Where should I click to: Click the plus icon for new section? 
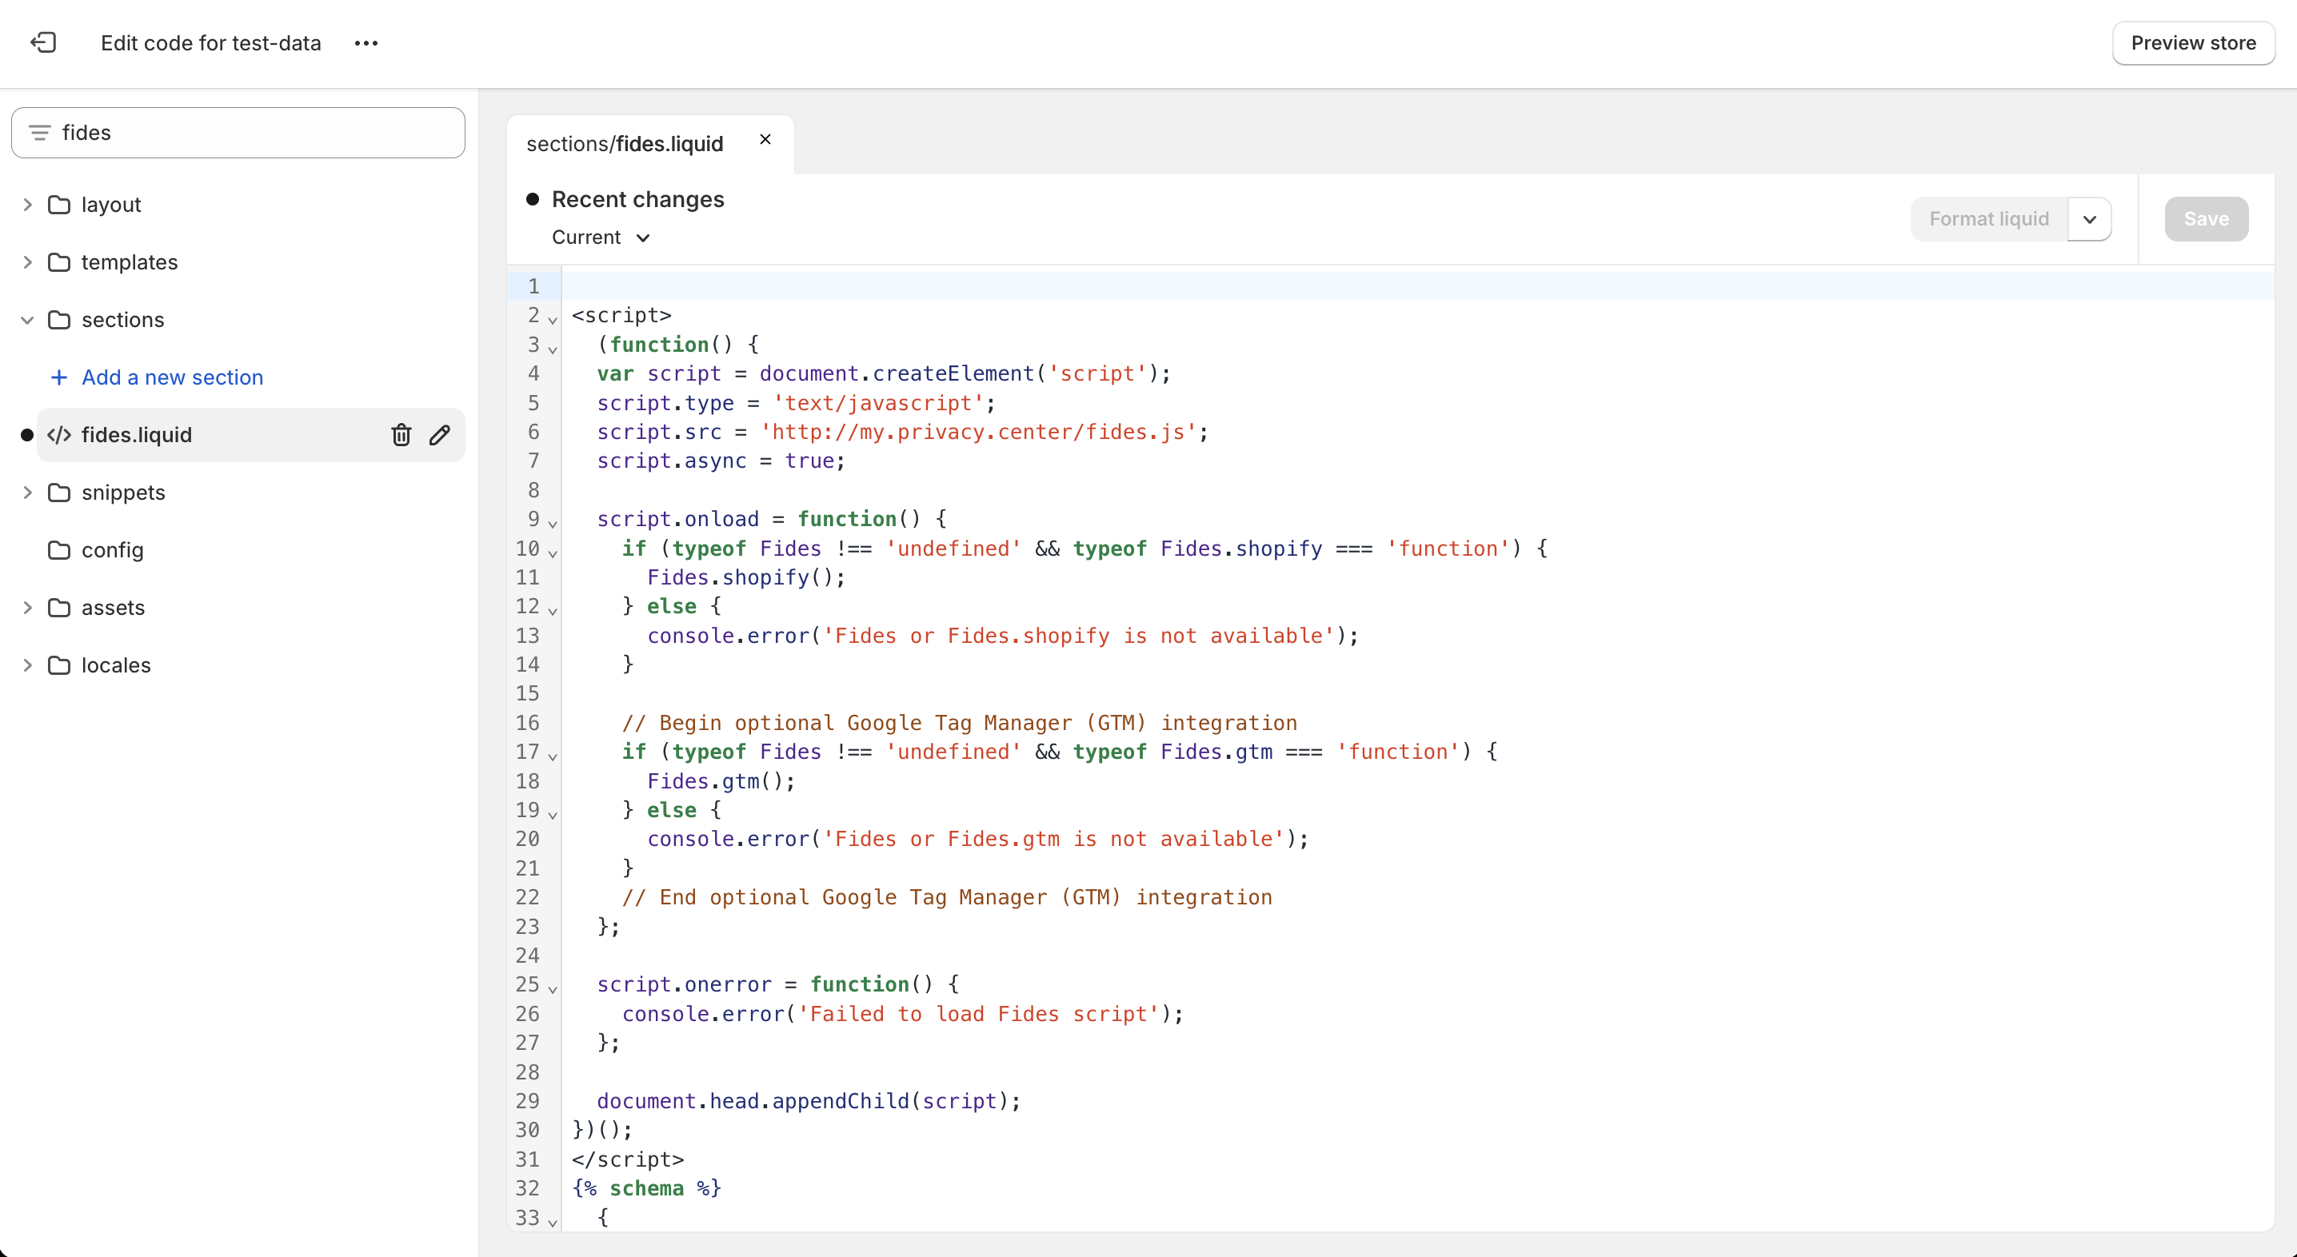pyautogui.click(x=59, y=377)
